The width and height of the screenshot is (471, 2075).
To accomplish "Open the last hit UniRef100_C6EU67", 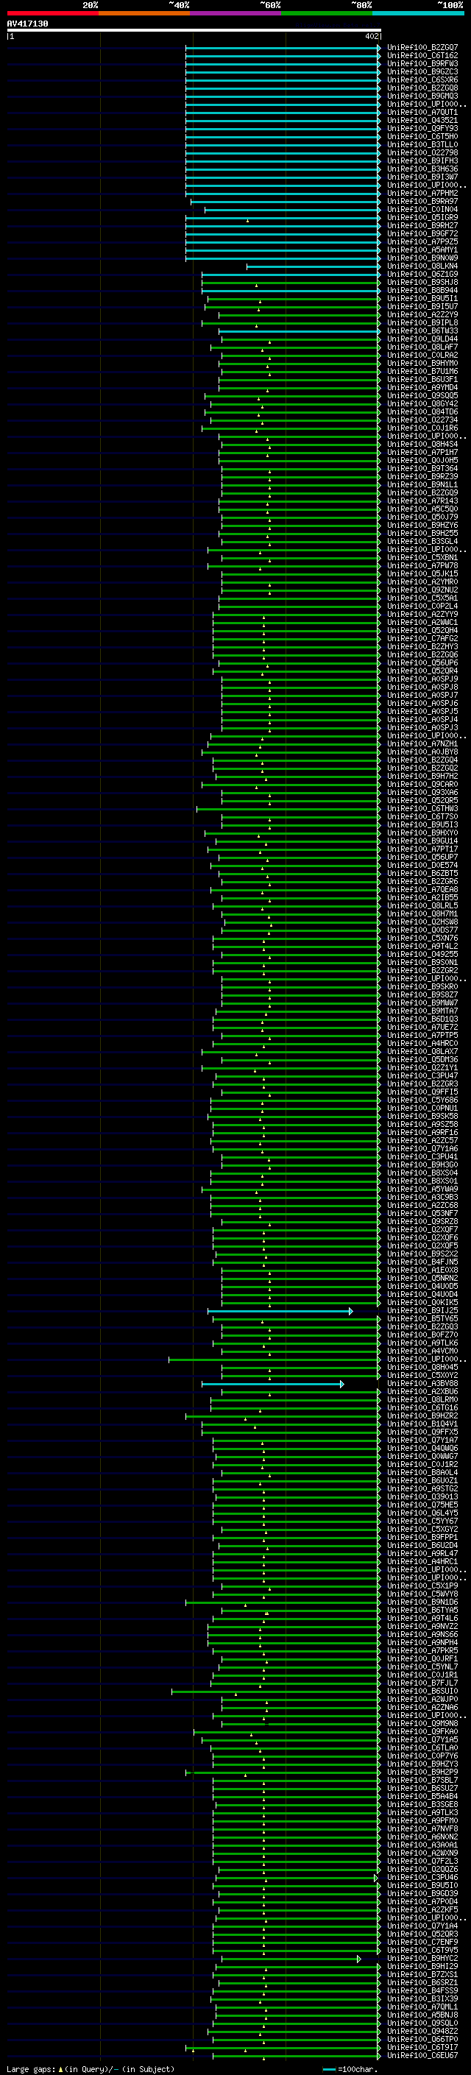I will click(x=422, y=2057).
